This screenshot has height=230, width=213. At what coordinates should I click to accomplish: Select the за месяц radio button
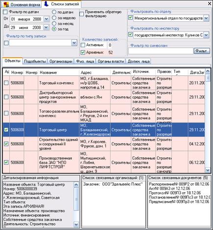click(x=54, y=24)
